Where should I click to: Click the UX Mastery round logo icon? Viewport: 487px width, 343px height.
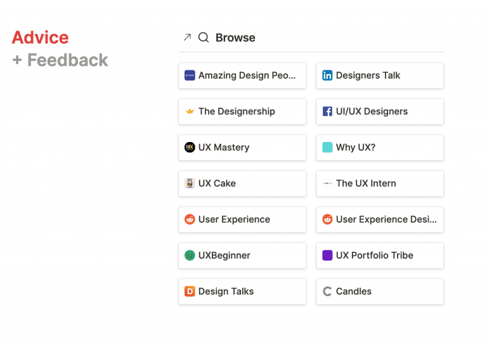coord(190,148)
